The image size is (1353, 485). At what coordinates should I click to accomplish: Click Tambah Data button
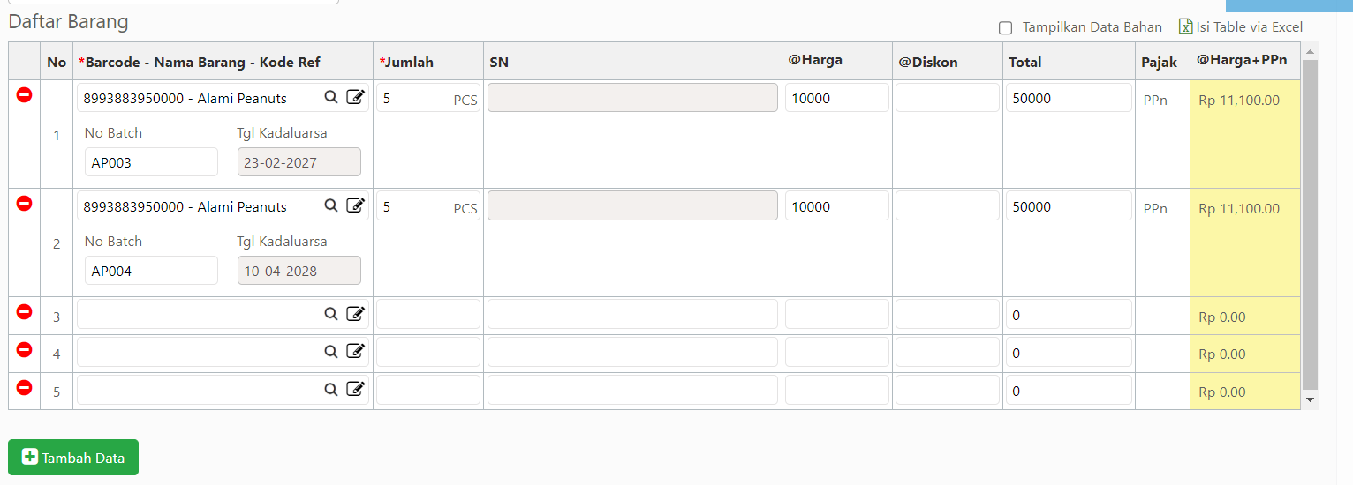click(73, 457)
